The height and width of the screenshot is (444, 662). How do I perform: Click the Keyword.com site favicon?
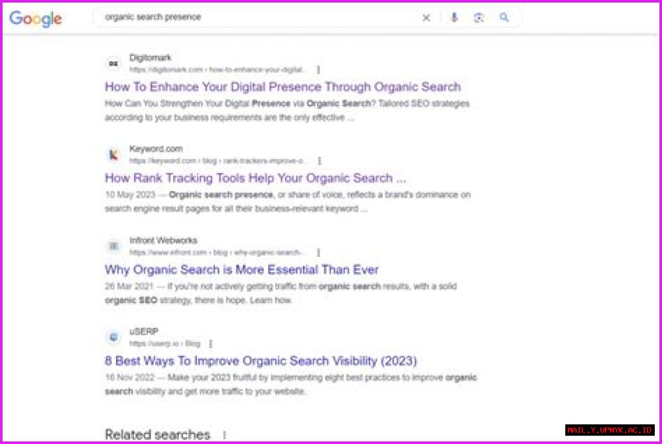pos(113,155)
